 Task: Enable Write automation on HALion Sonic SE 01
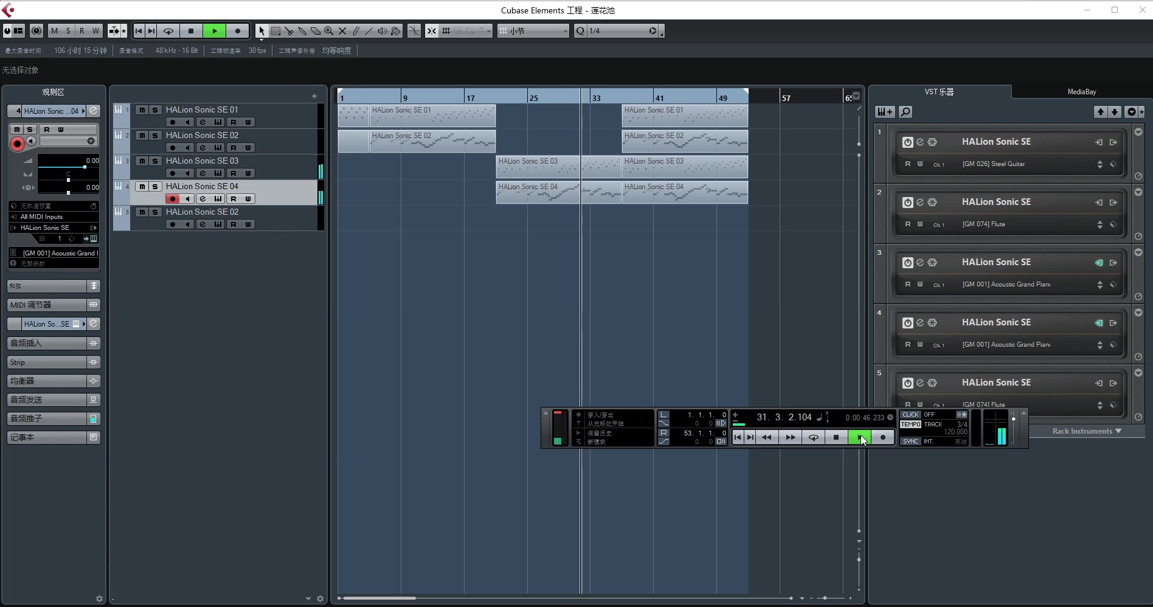(x=248, y=122)
